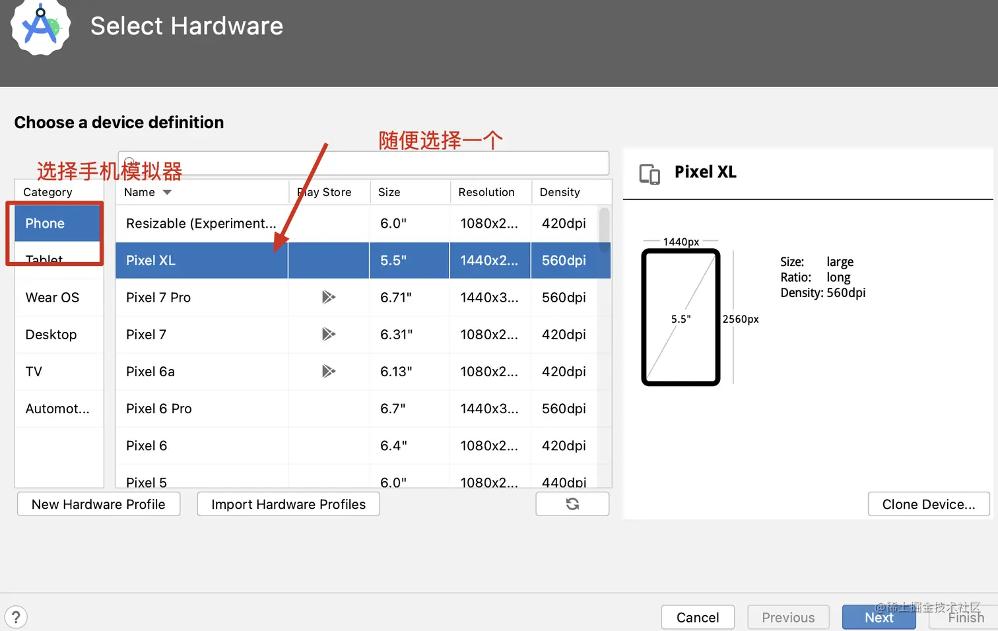998x631 pixels.
Task: Select the Pixel 6 device row
Action: [363, 446]
